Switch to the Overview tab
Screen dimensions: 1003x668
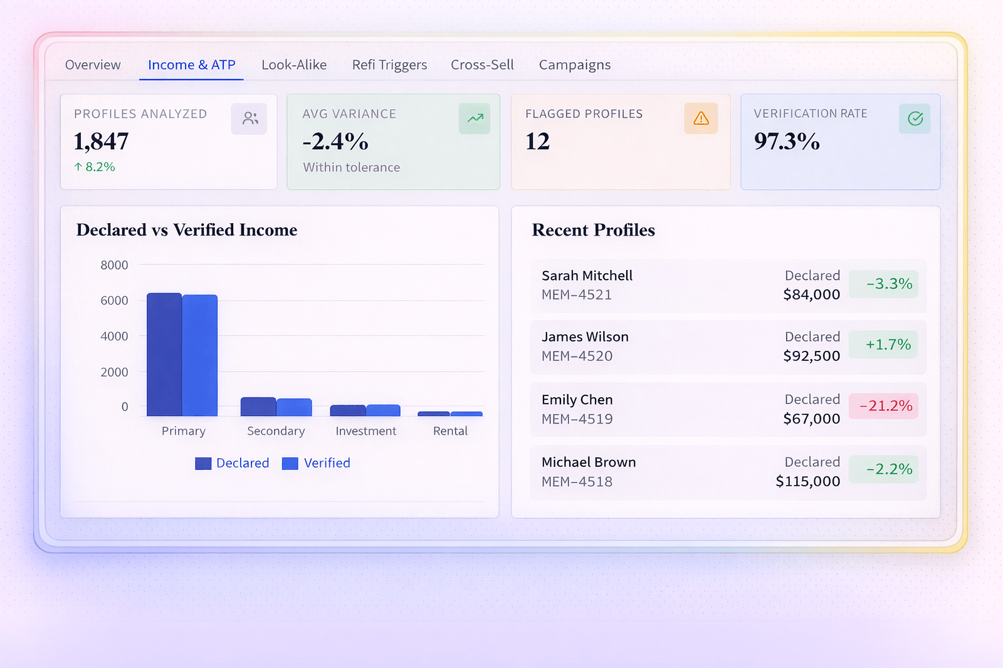pos(93,65)
